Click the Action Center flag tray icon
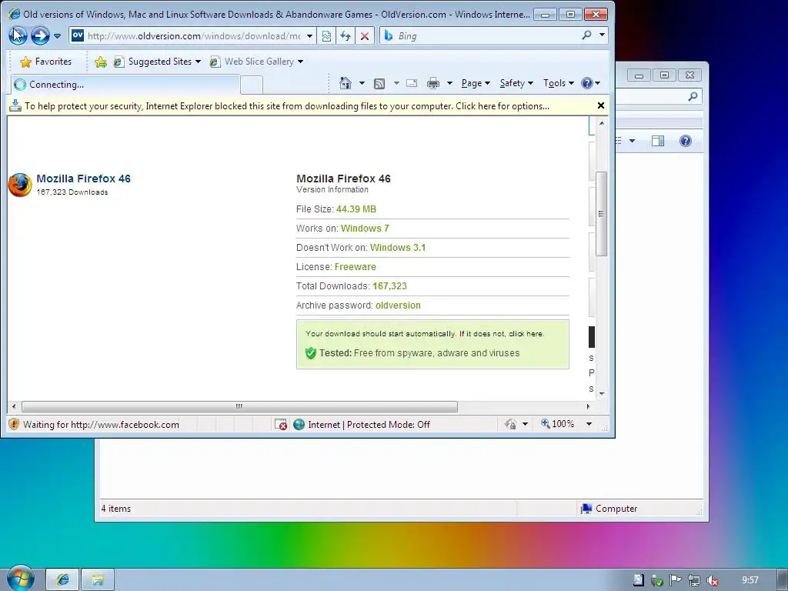Image resolution: width=788 pixels, height=591 pixels. click(676, 580)
